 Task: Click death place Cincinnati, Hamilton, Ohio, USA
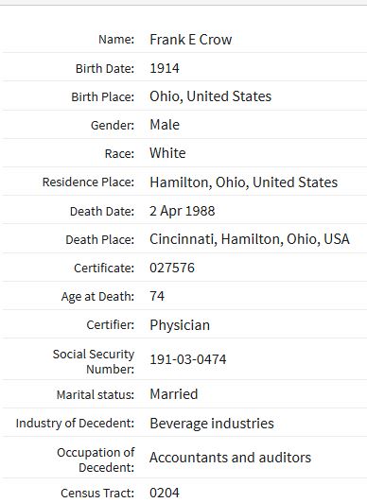(250, 239)
